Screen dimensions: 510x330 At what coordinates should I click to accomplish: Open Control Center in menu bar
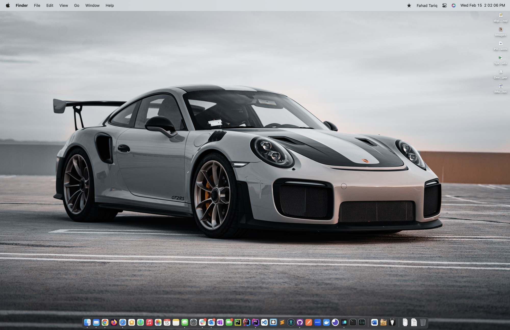click(444, 5)
